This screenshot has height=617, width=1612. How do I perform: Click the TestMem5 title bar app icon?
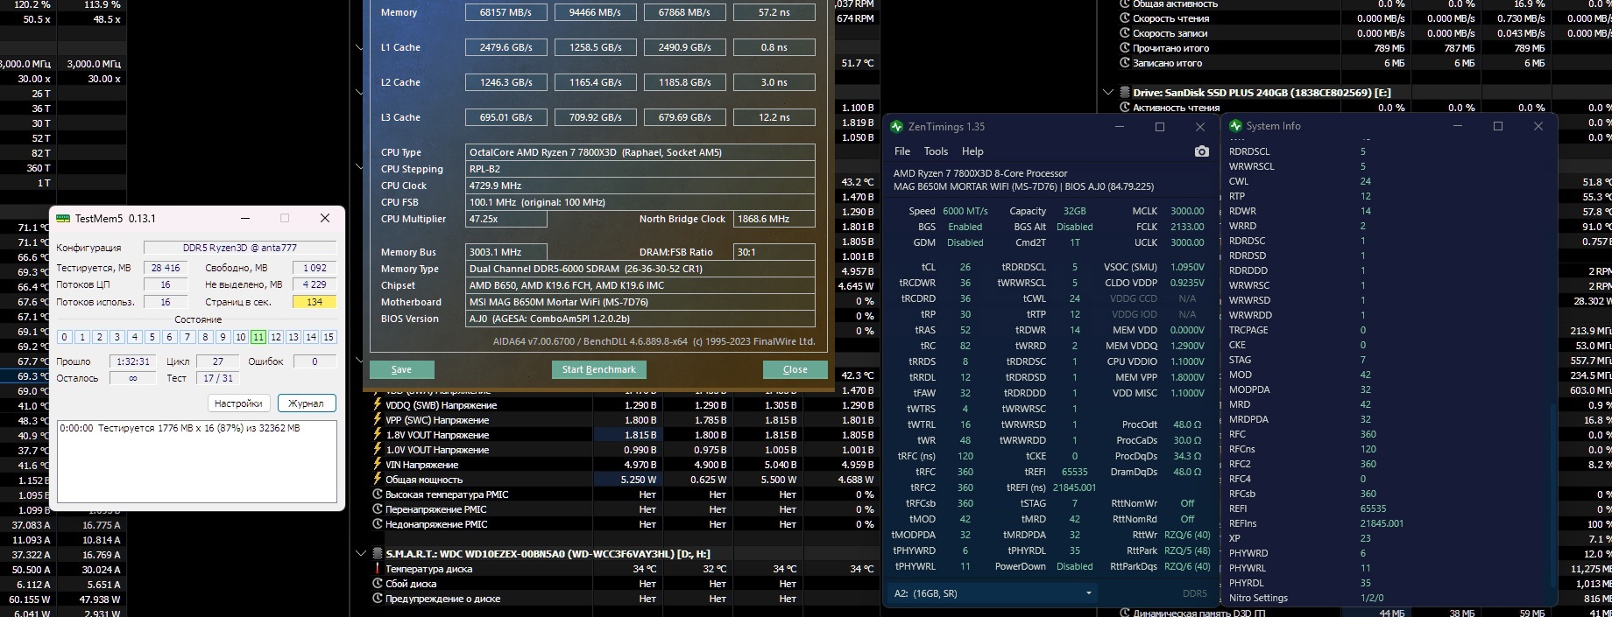coord(63,218)
